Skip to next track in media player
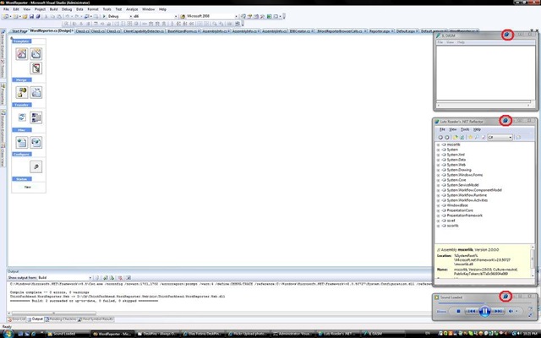This screenshot has width=541, height=338. coord(498,311)
